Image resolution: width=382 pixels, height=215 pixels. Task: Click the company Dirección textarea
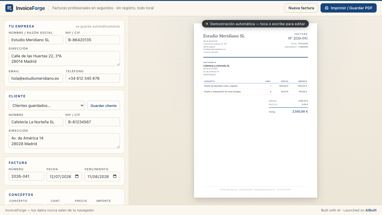(x=64, y=59)
